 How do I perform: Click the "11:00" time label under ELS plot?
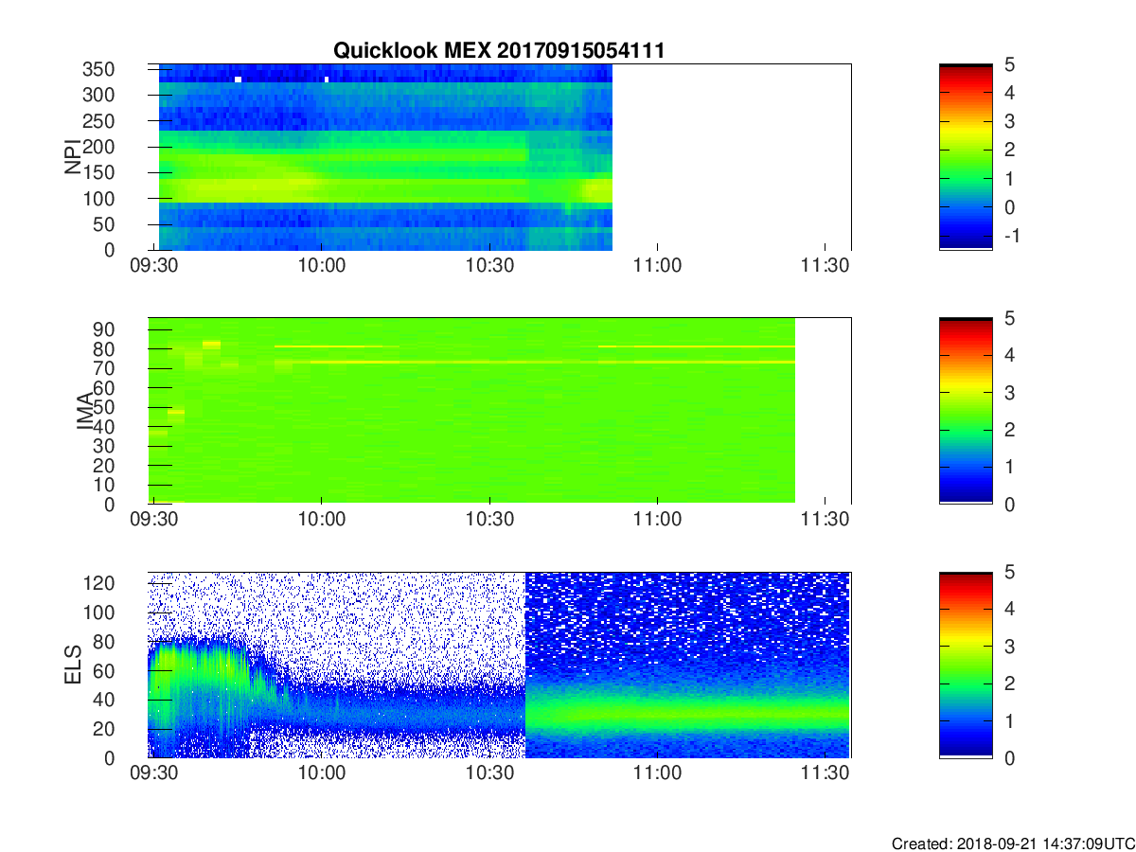[657, 773]
